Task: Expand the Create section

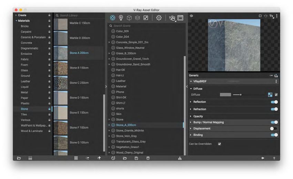Action: click(x=16, y=15)
